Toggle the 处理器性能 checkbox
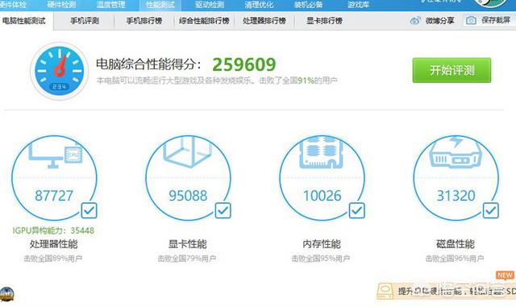516x307 pixels. [89, 210]
